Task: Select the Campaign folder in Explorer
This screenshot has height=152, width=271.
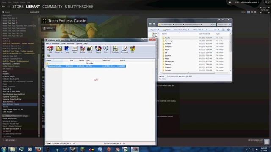Action: (x=169, y=41)
